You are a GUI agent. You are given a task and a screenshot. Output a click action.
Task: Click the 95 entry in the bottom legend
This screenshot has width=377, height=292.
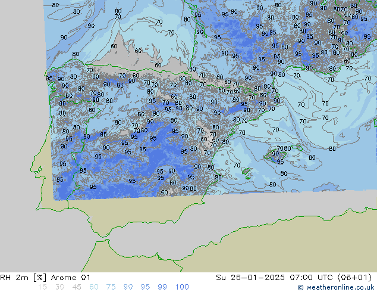[145, 287]
